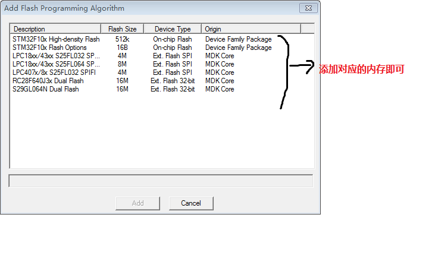
Task: Click Device Family Package in Flash Options row
Action: click(239, 48)
